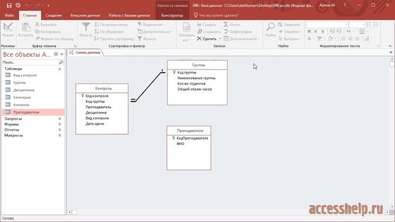395x222 pixels.
Task: Open text highlight color picker
Action: pyautogui.click(x=320, y=38)
